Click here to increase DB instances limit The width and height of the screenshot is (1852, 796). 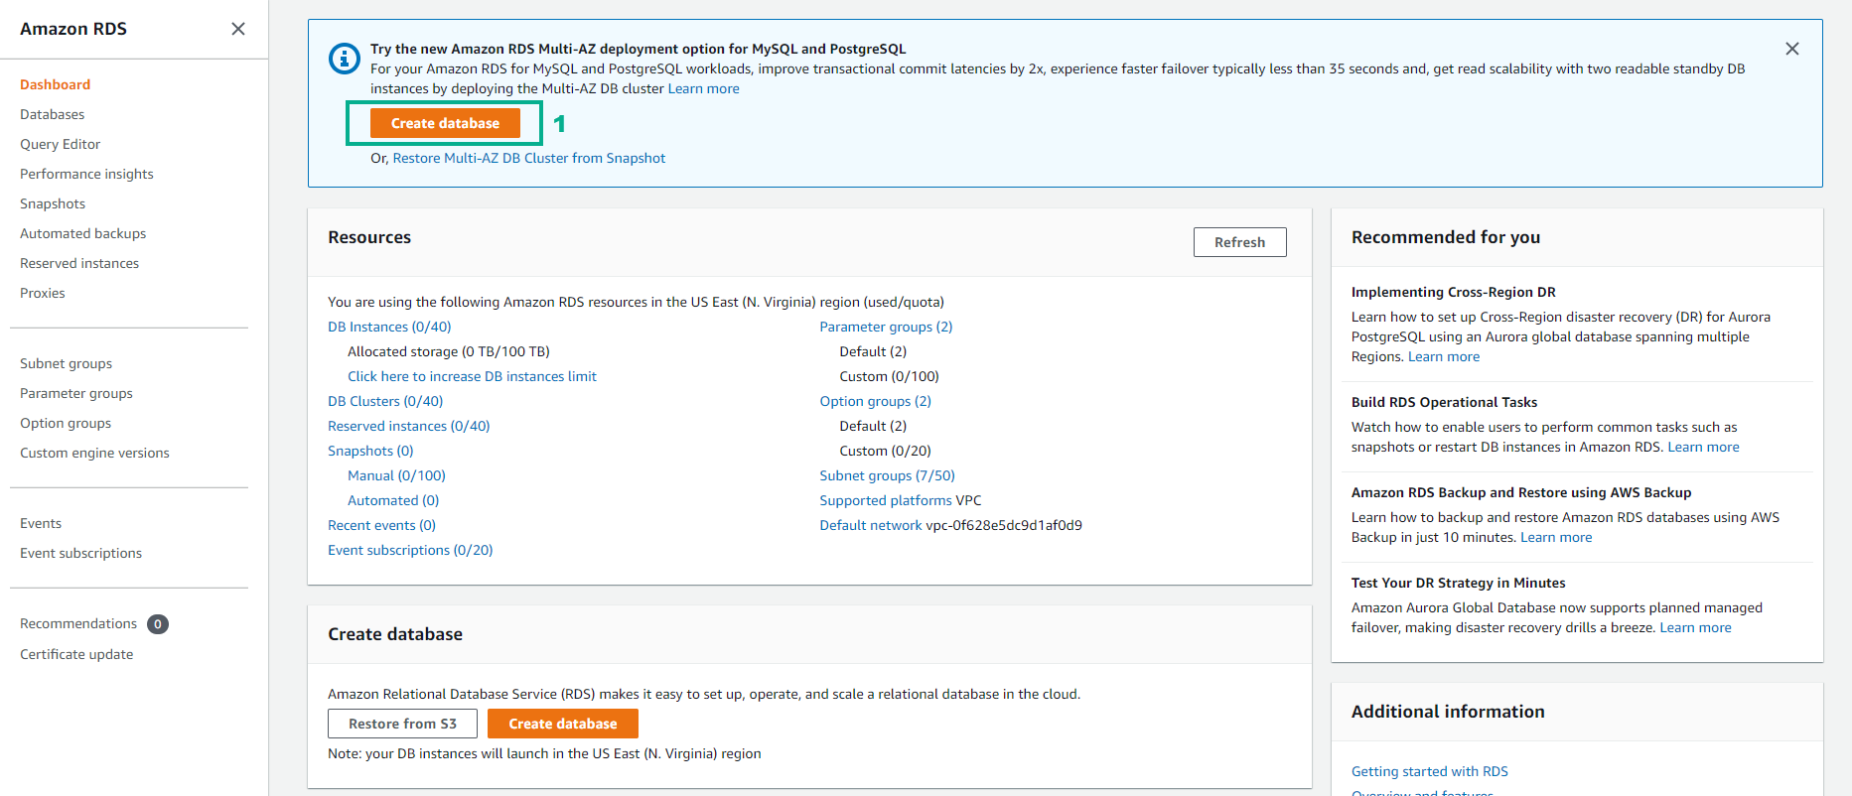(x=472, y=376)
